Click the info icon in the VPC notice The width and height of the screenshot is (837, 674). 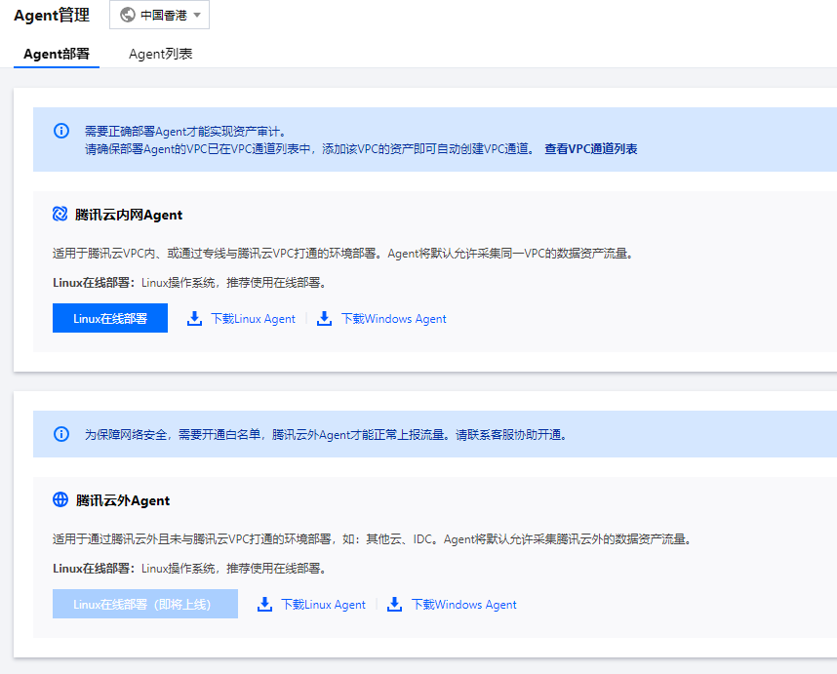[x=61, y=131]
